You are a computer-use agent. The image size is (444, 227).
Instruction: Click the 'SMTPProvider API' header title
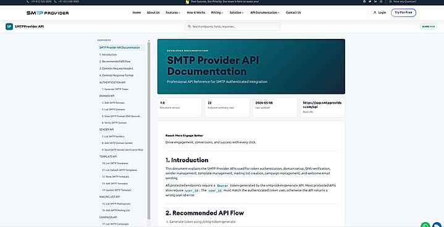click(x=29, y=27)
